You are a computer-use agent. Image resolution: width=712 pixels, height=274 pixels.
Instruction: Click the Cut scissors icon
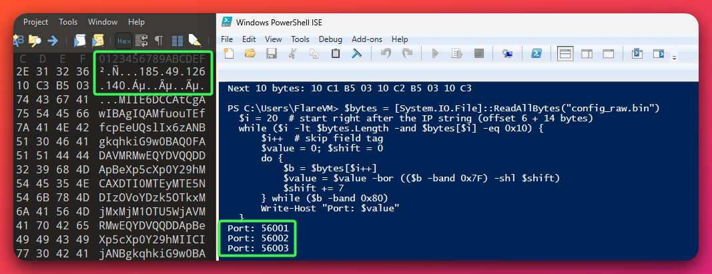click(x=293, y=53)
